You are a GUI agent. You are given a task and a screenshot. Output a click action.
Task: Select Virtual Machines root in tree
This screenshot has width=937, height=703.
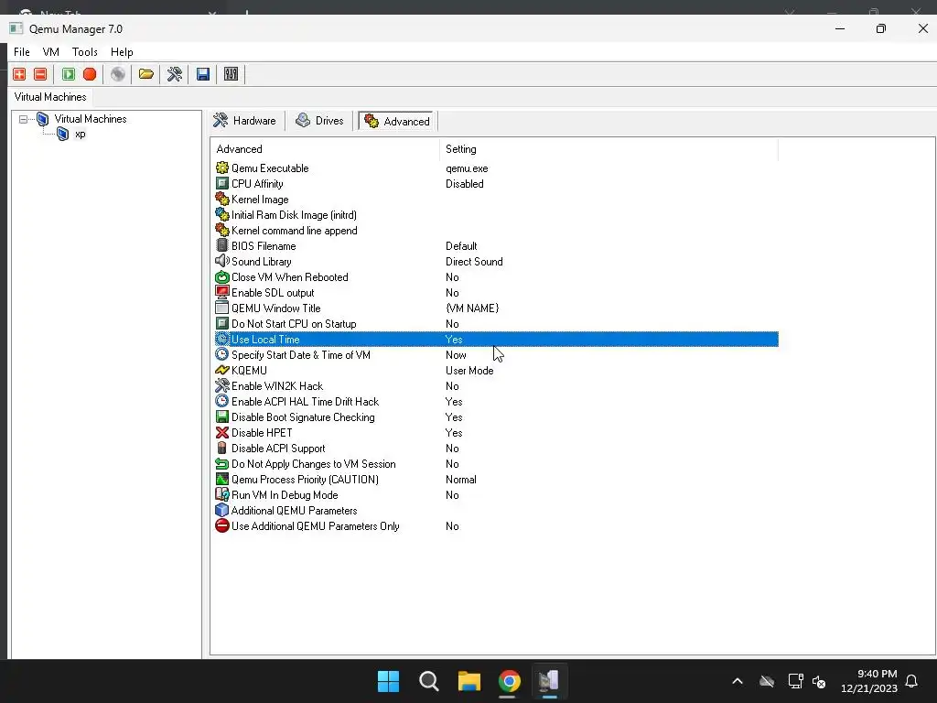(91, 119)
